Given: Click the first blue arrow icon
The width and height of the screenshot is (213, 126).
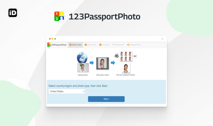Looking at the screenshot, I should (x=92, y=63).
